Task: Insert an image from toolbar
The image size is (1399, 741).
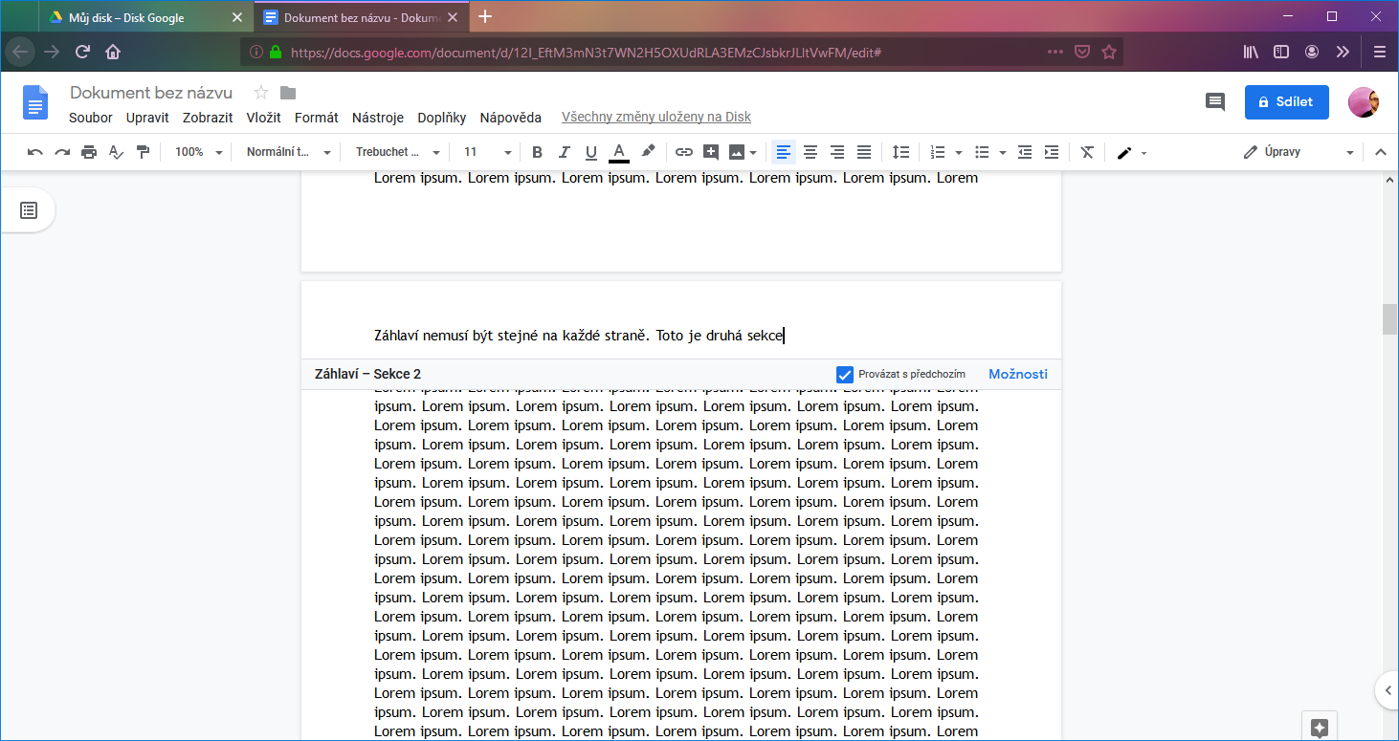Action: point(736,152)
